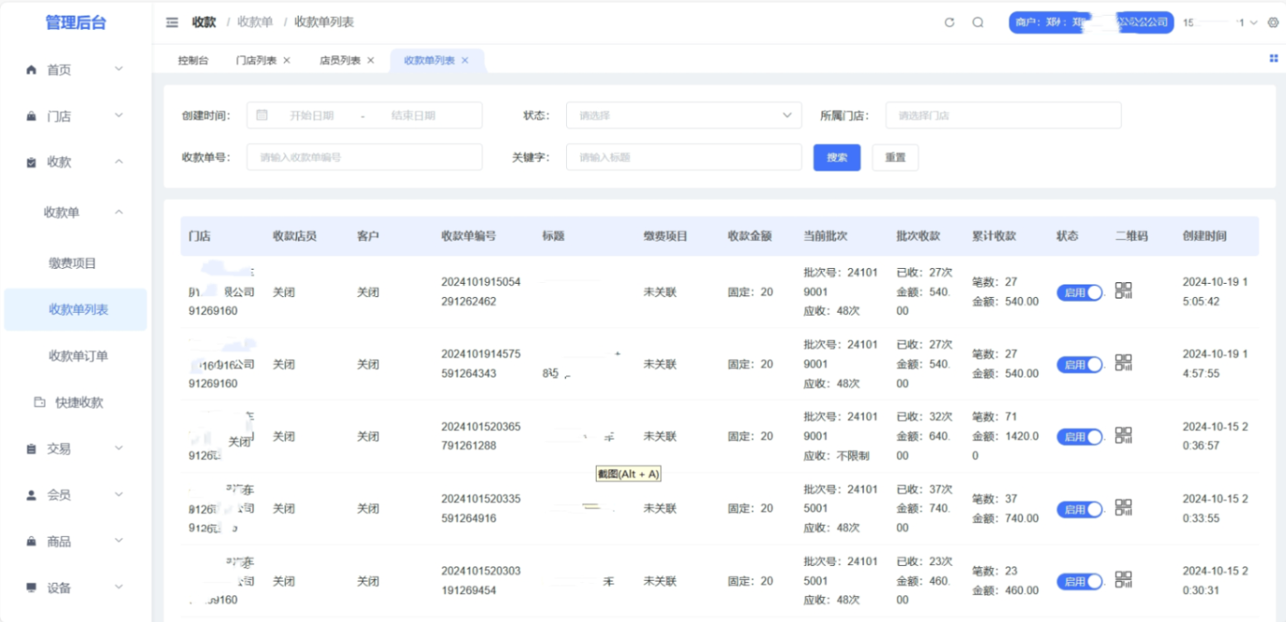This screenshot has height=622, width=1286.
Task: Select 收款单列表 in the sidebar
Action: click(x=75, y=309)
